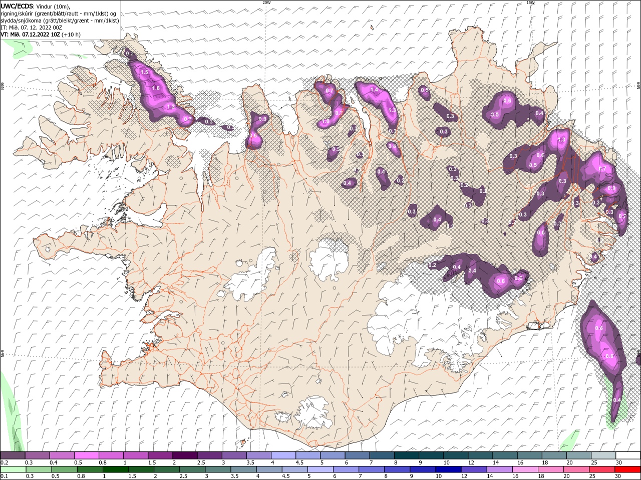Click the darkest purple snow swatch labeled 2
The image size is (641, 480).
click(x=185, y=455)
